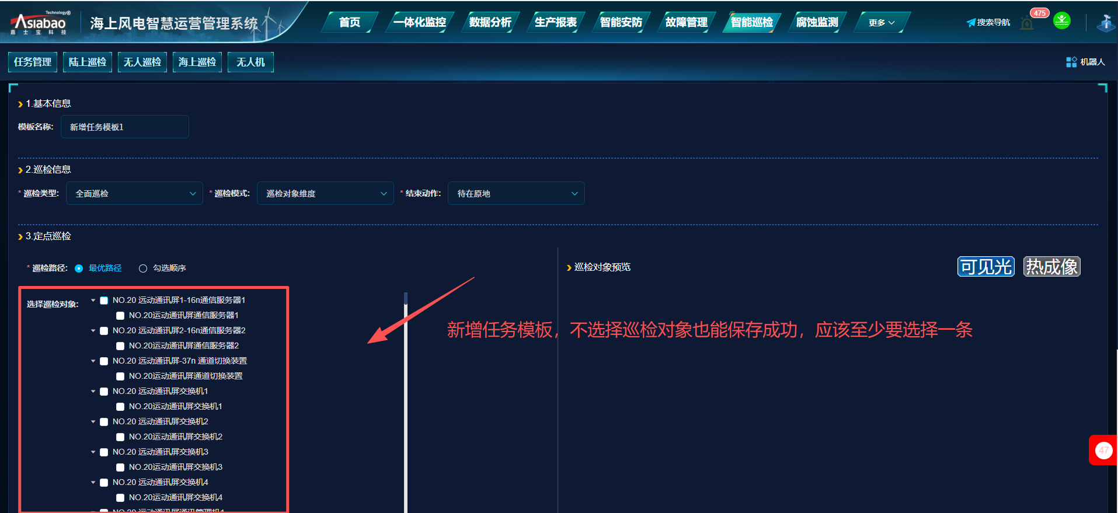Check NO.20运动通讯屏通信服务器1 child checkbox
The image size is (1118, 513).
(x=120, y=316)
